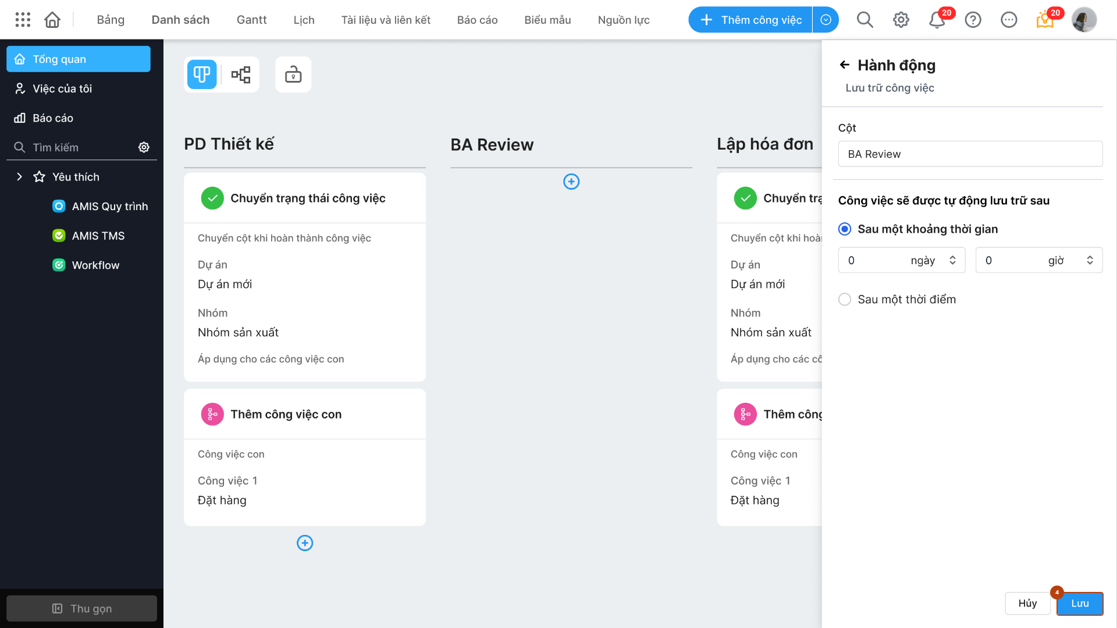
Task: Expand the Yêu thích section chevron
Action: (x=19, y=176)
